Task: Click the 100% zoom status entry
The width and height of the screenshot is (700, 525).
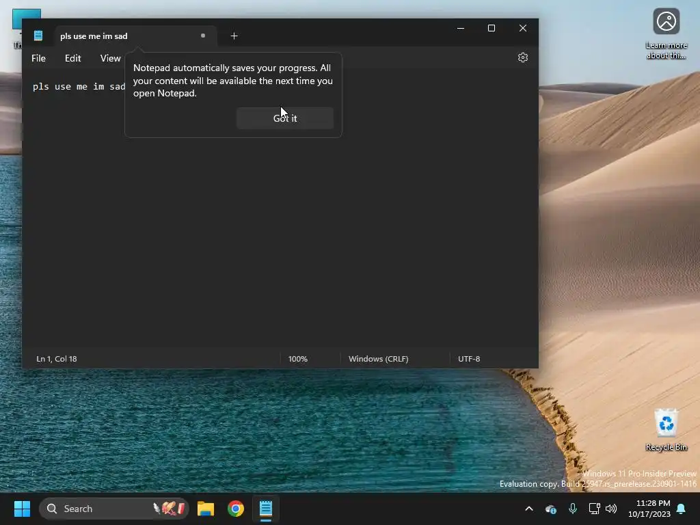Action: pyautogui.click(x=298, y=359)
